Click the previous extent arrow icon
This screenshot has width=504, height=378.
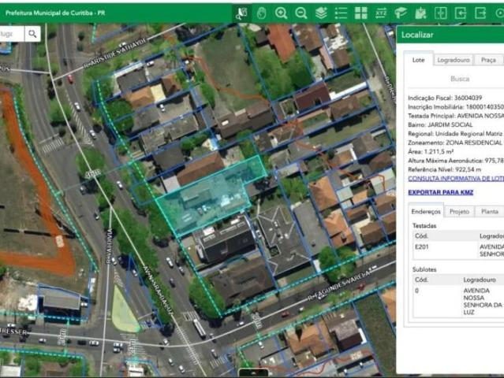[x=461, y=13]
